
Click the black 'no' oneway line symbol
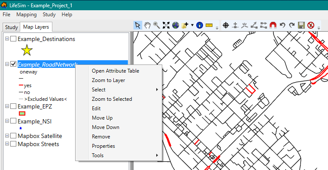point(21,92)
